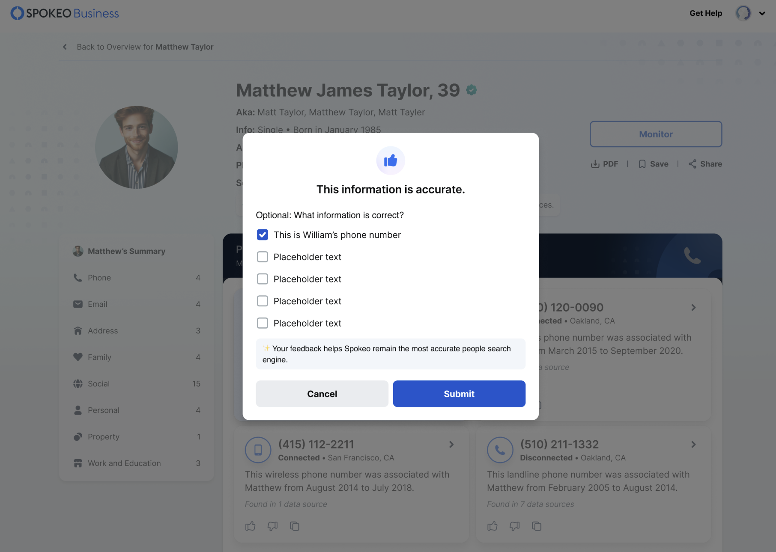Click Matthew's profile photo
The image size is (776, 552).
click(x=137, y=147)
